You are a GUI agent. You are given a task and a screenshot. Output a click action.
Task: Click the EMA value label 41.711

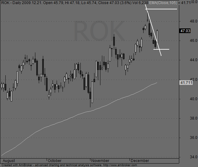coord(186,83)
